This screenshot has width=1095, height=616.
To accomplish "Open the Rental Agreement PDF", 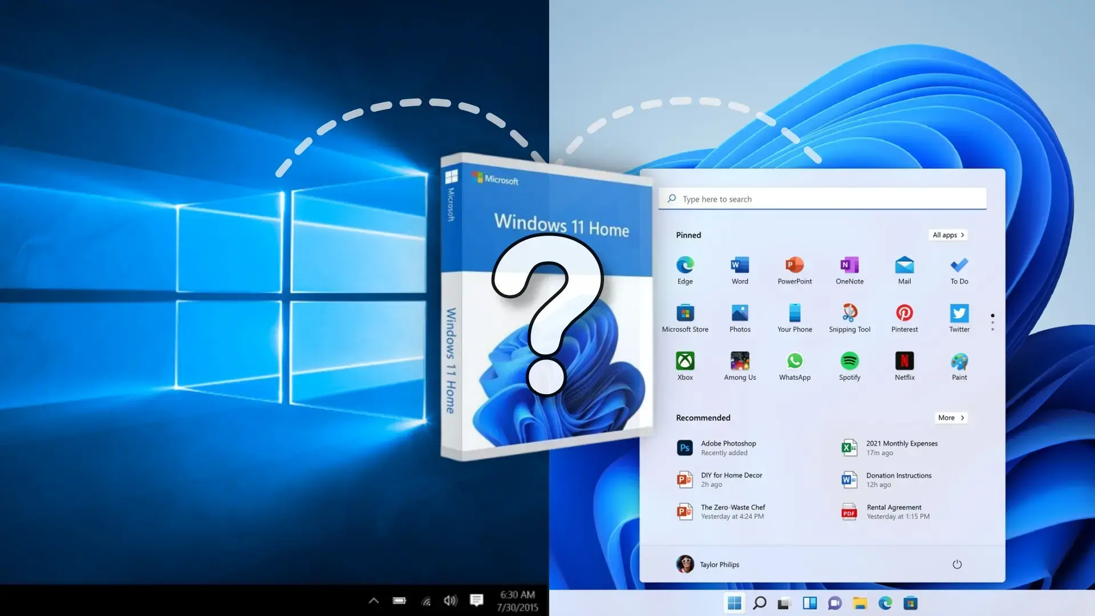I will coord(893,511).
